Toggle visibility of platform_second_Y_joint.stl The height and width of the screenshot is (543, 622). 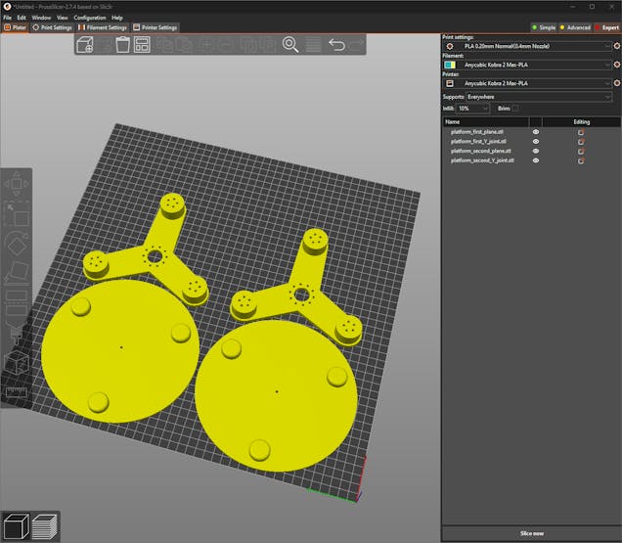(535, 160)
